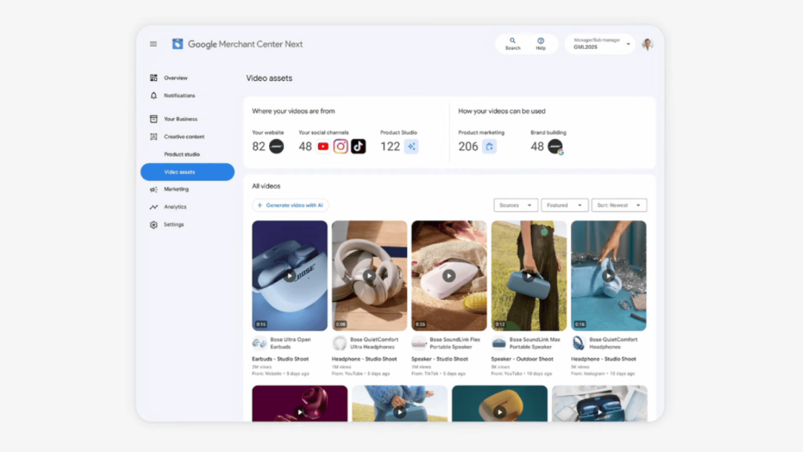This screenshot has height=452, width=803.
Task: Click the Product marketing shopping bag icon
Action: [x=489, y=146]
